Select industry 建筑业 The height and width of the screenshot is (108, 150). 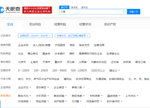[x=68, y=79]
